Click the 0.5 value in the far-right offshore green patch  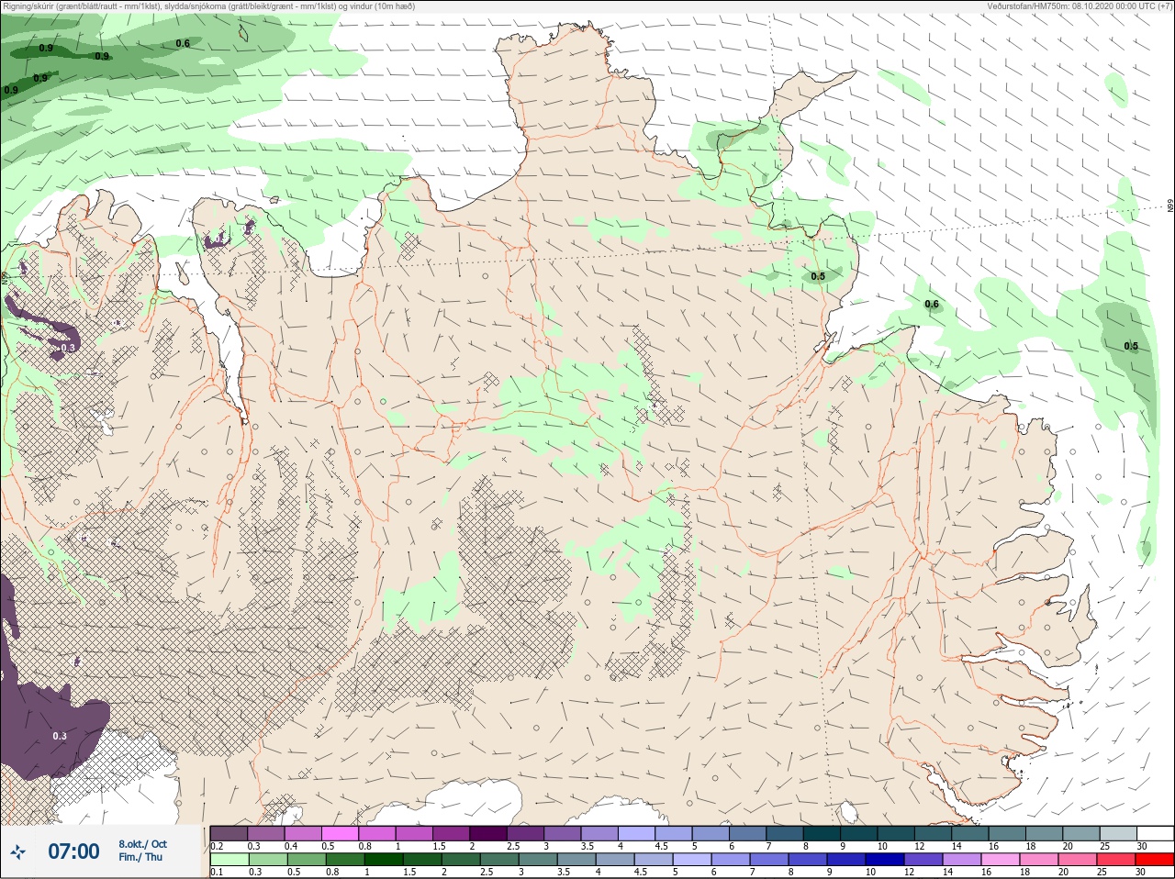tap(1131, 346)
